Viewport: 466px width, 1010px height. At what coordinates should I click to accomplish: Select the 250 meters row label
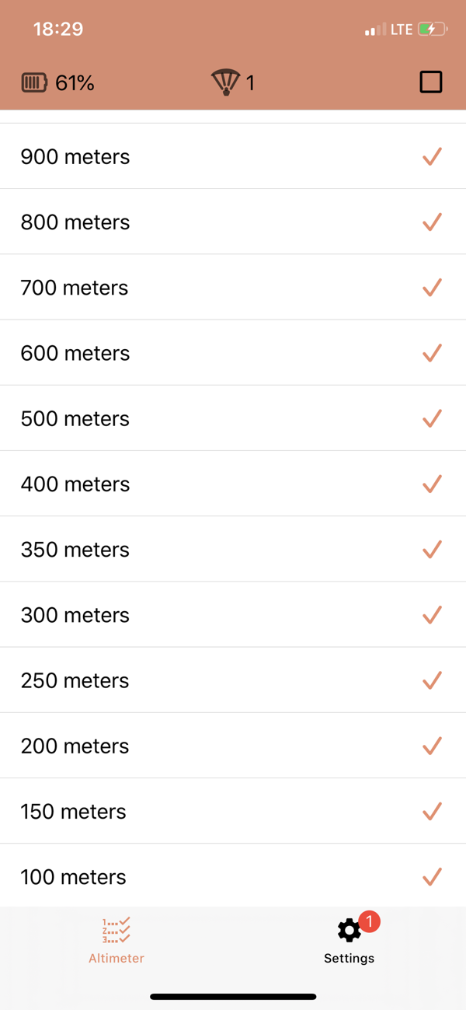pyautogui.click(x=75, y=680)
